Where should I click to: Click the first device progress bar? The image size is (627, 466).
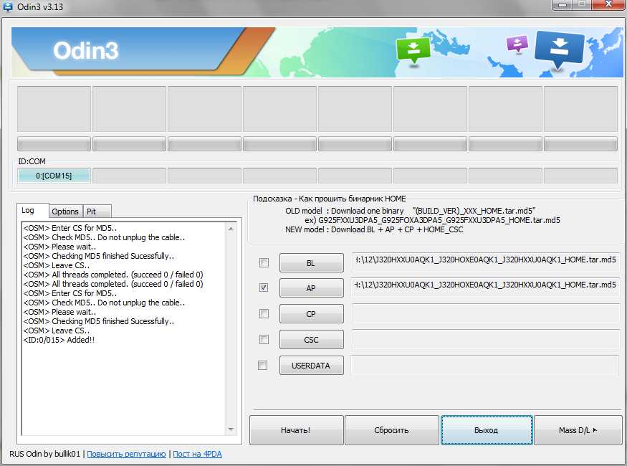point(54,144)
